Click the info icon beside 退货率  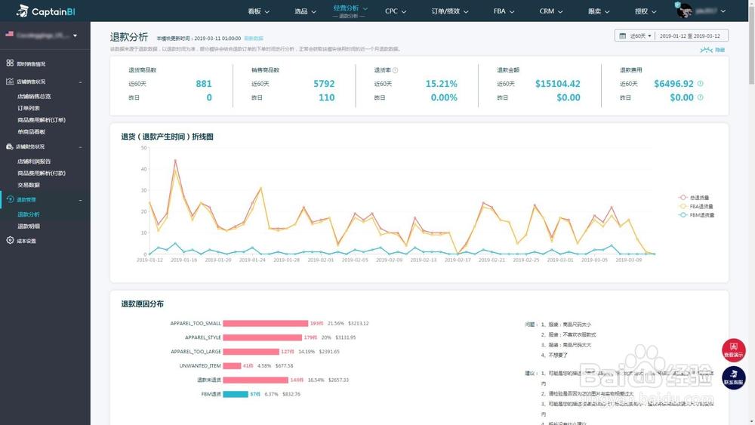pyautogui.click(x=396, y=70)
